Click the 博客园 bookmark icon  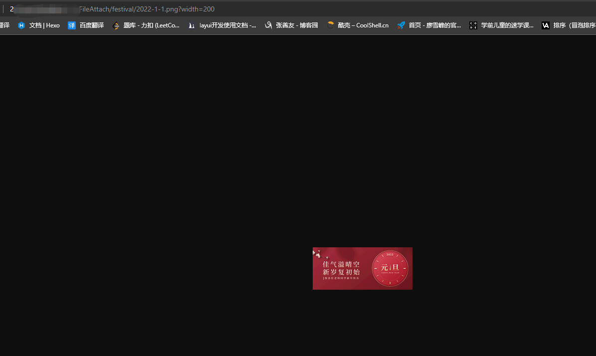[x=268, y=25]
